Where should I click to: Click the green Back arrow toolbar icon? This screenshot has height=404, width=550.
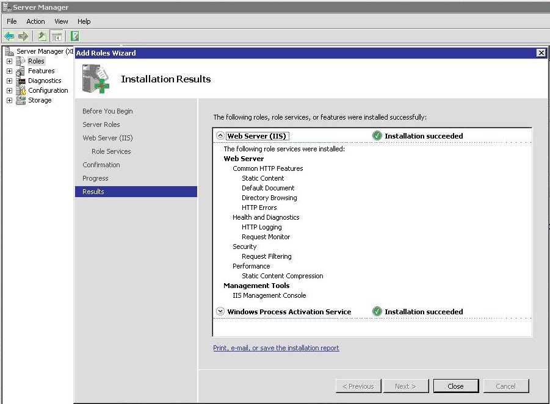pos(9,36)
